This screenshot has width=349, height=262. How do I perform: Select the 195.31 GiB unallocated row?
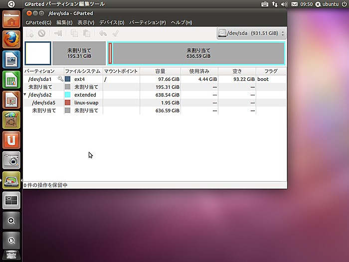click(x=155, y=87)
